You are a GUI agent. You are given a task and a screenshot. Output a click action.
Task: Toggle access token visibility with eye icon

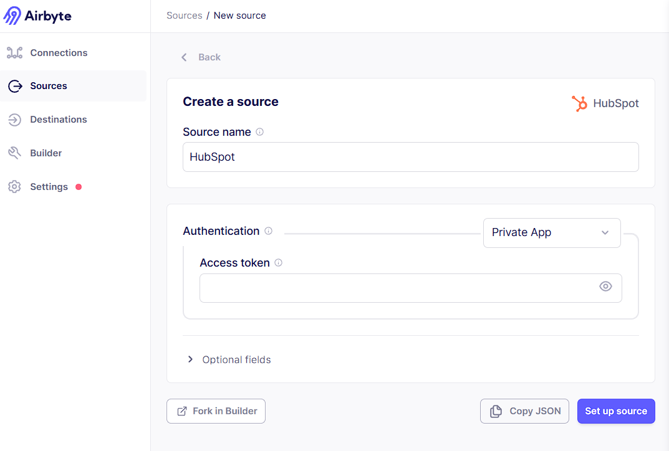(x=605, y=287)
